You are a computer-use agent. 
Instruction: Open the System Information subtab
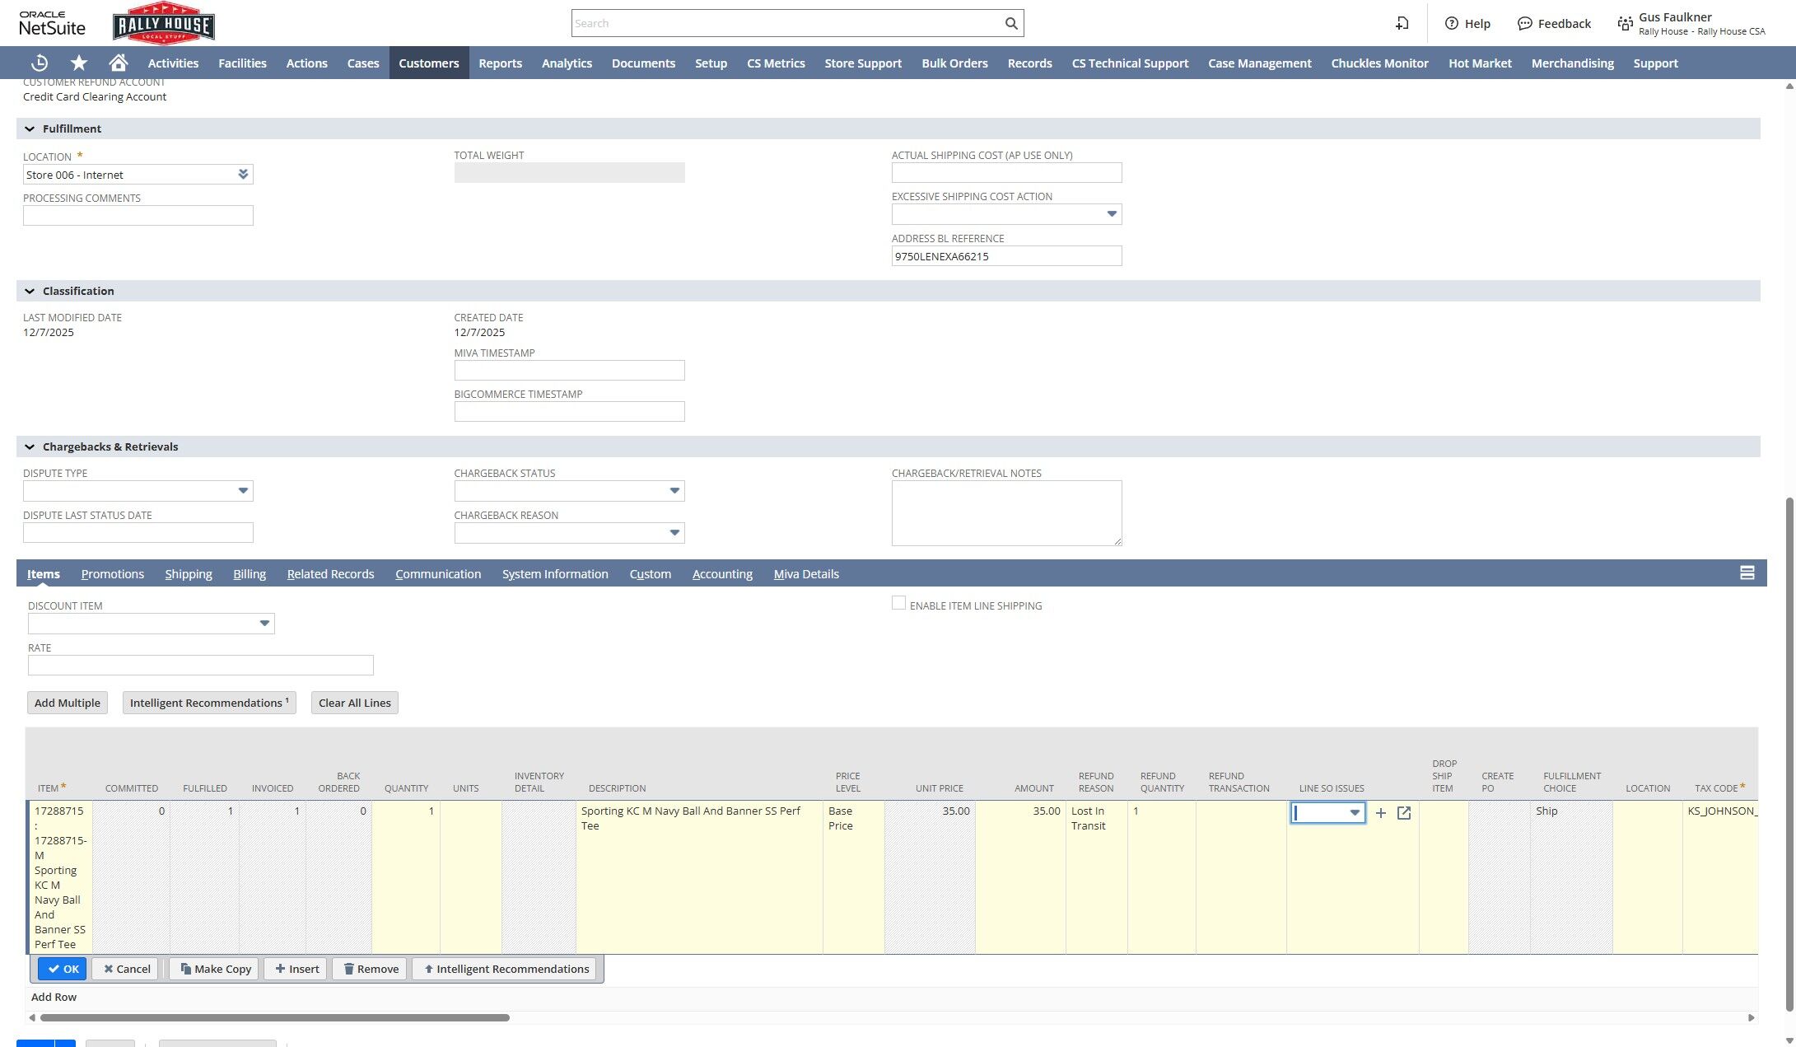(555, 573)
